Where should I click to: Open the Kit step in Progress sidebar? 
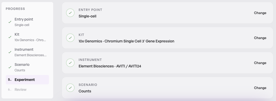point(27,37)
